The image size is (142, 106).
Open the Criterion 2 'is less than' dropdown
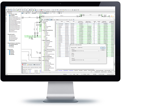77,60
